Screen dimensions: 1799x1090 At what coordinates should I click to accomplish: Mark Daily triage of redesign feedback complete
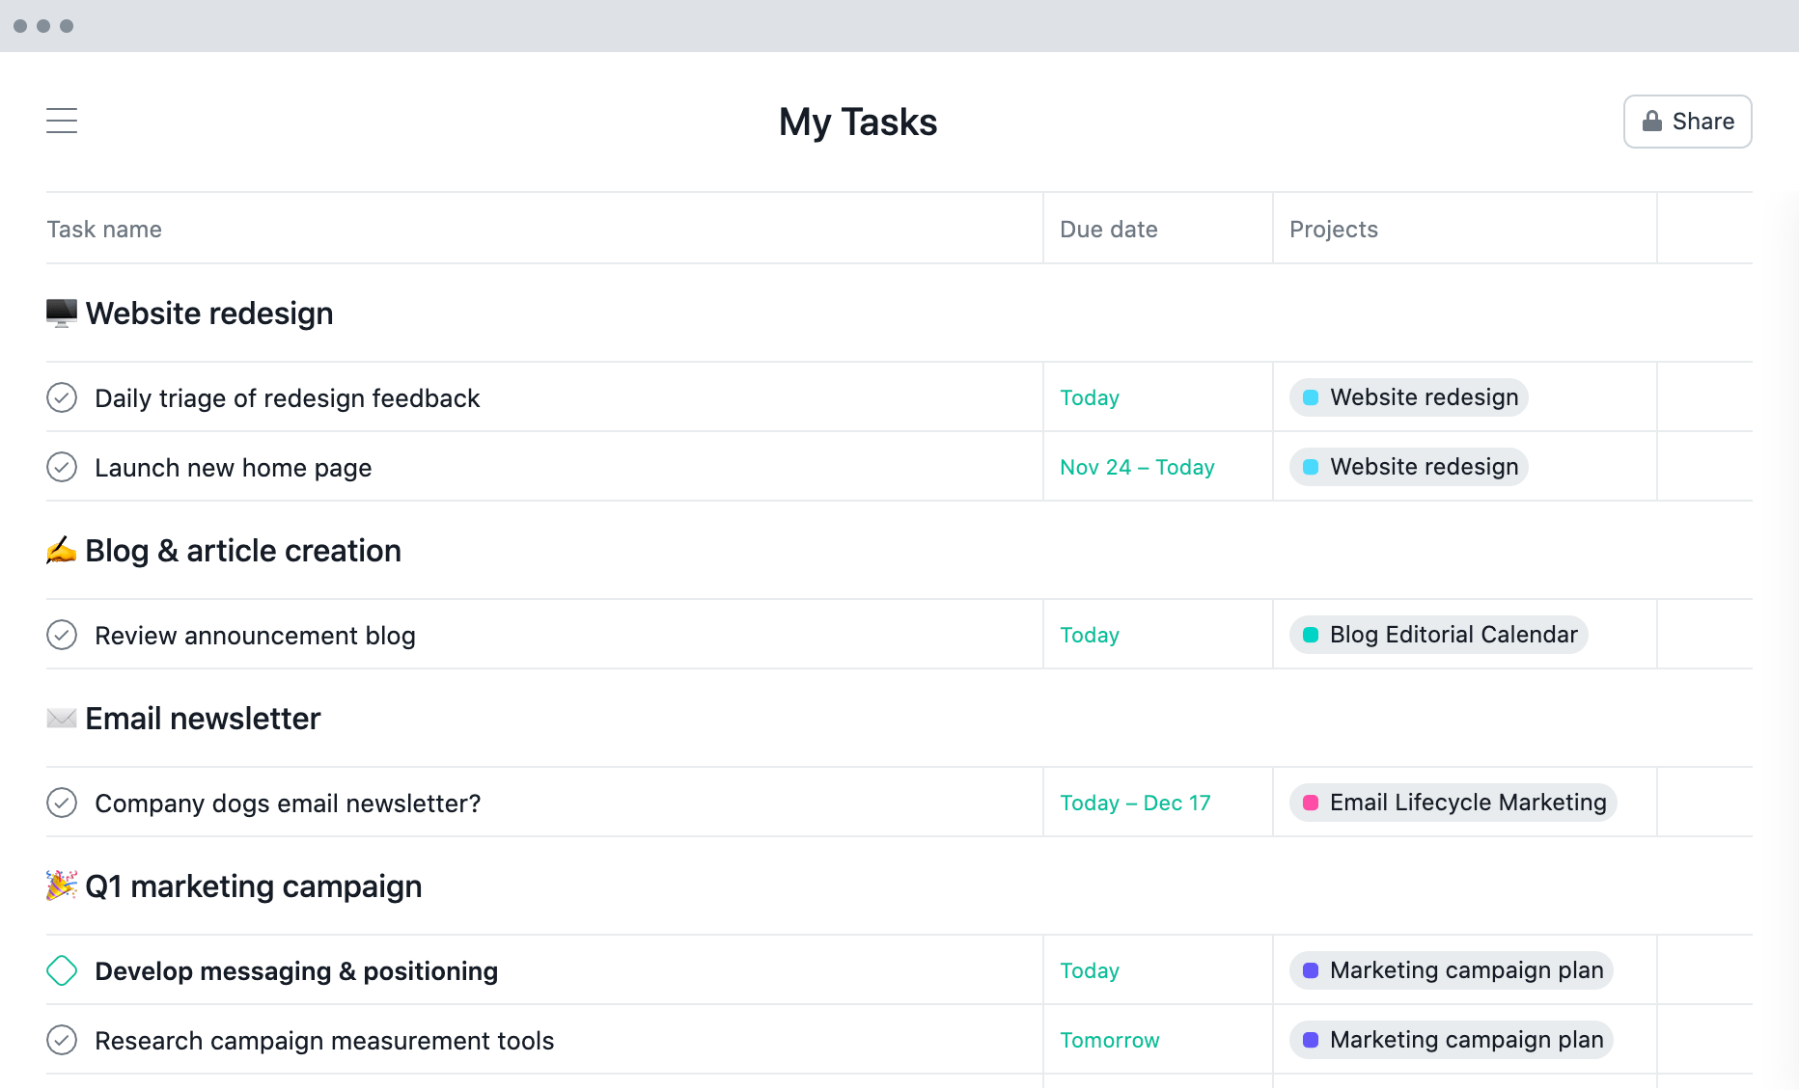point(62,396)
